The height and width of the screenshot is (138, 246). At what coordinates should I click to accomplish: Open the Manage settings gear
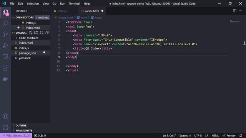click(5, 127)
